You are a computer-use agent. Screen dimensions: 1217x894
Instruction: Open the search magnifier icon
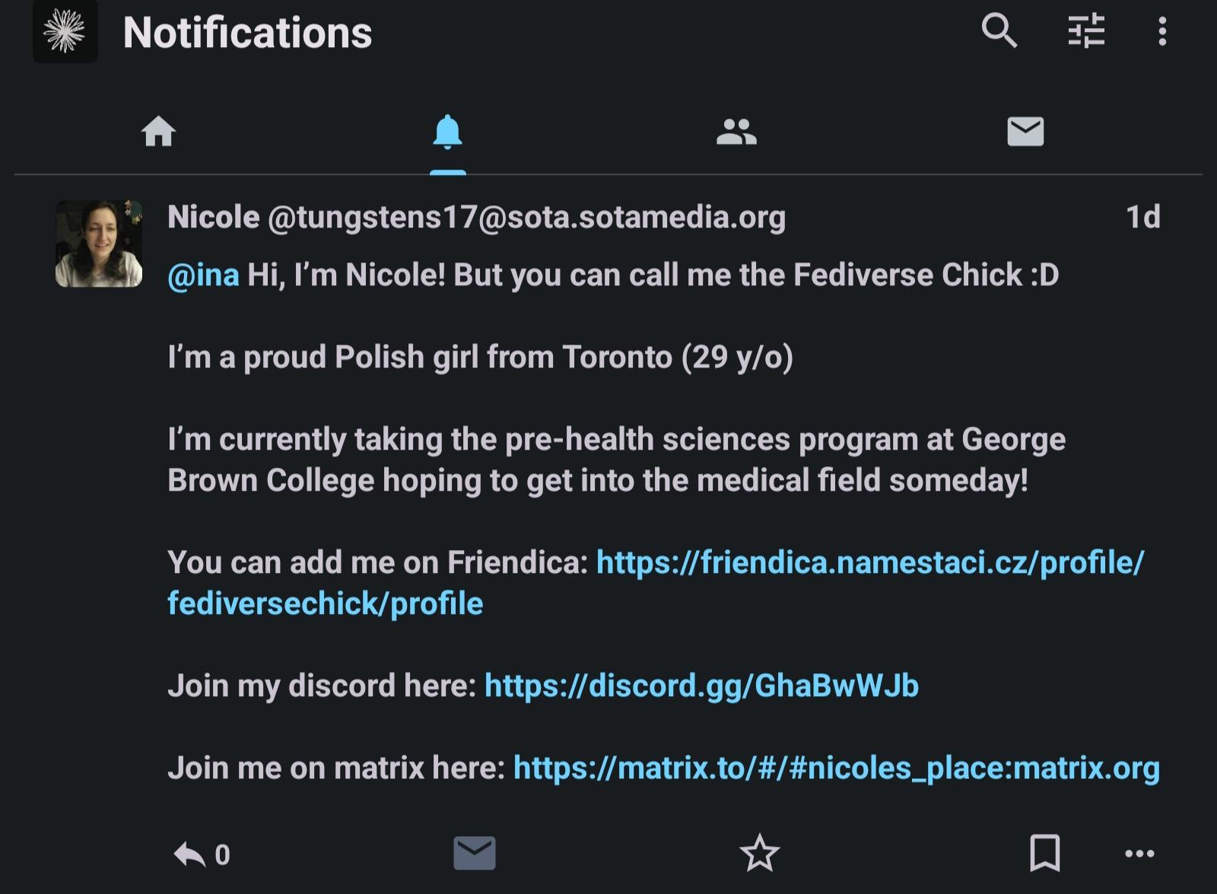pyautogui.click(x=999, y=31)
